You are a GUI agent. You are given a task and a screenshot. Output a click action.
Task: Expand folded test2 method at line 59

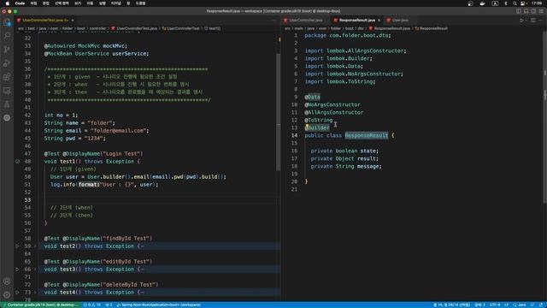35,246
